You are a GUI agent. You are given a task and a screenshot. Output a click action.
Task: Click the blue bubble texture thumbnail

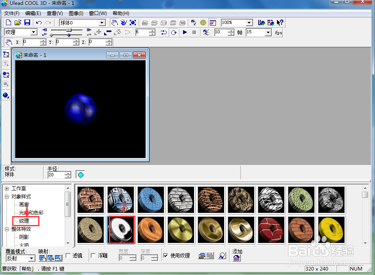[x=151, y=200]
